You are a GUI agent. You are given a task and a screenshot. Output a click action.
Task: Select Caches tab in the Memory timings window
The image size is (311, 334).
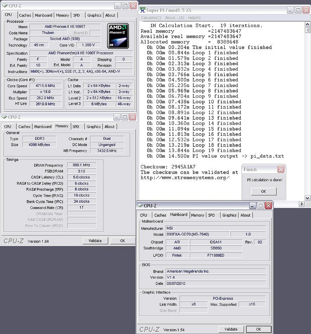click(24, 127)
